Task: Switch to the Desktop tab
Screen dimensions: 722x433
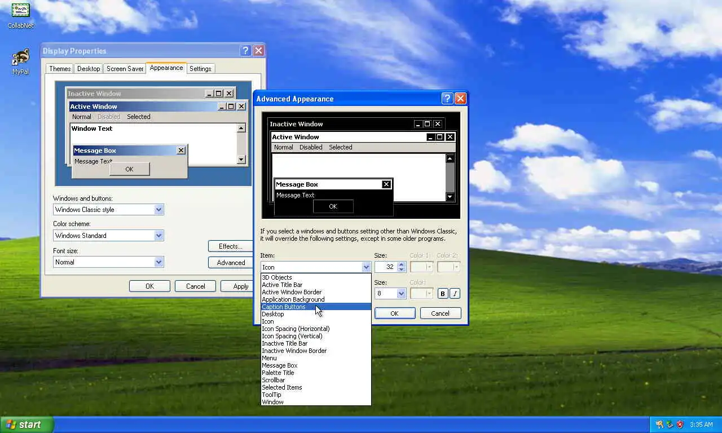Action: 89,69
